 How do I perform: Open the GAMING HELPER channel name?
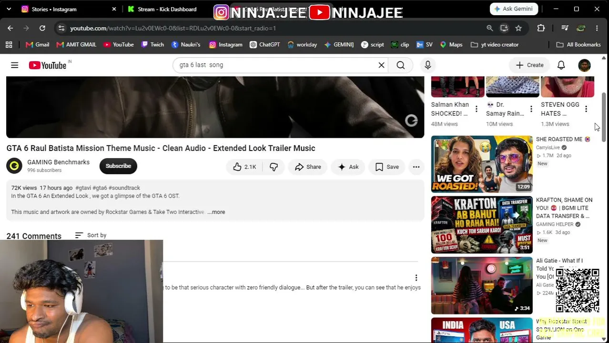(x=555, y=224)
